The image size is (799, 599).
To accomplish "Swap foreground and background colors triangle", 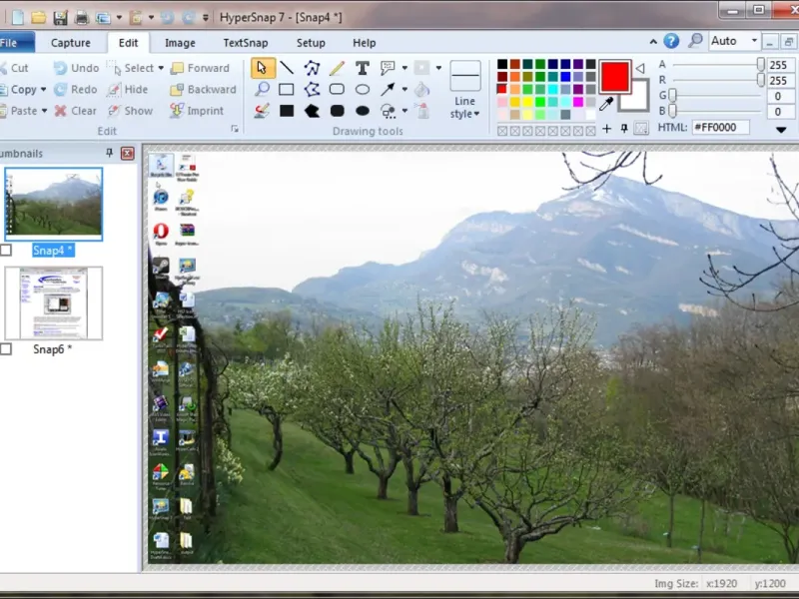I will click(640, 68).
